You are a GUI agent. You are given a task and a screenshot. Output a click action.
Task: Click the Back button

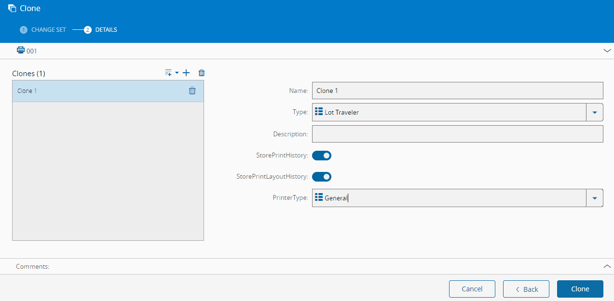point(526,289)
